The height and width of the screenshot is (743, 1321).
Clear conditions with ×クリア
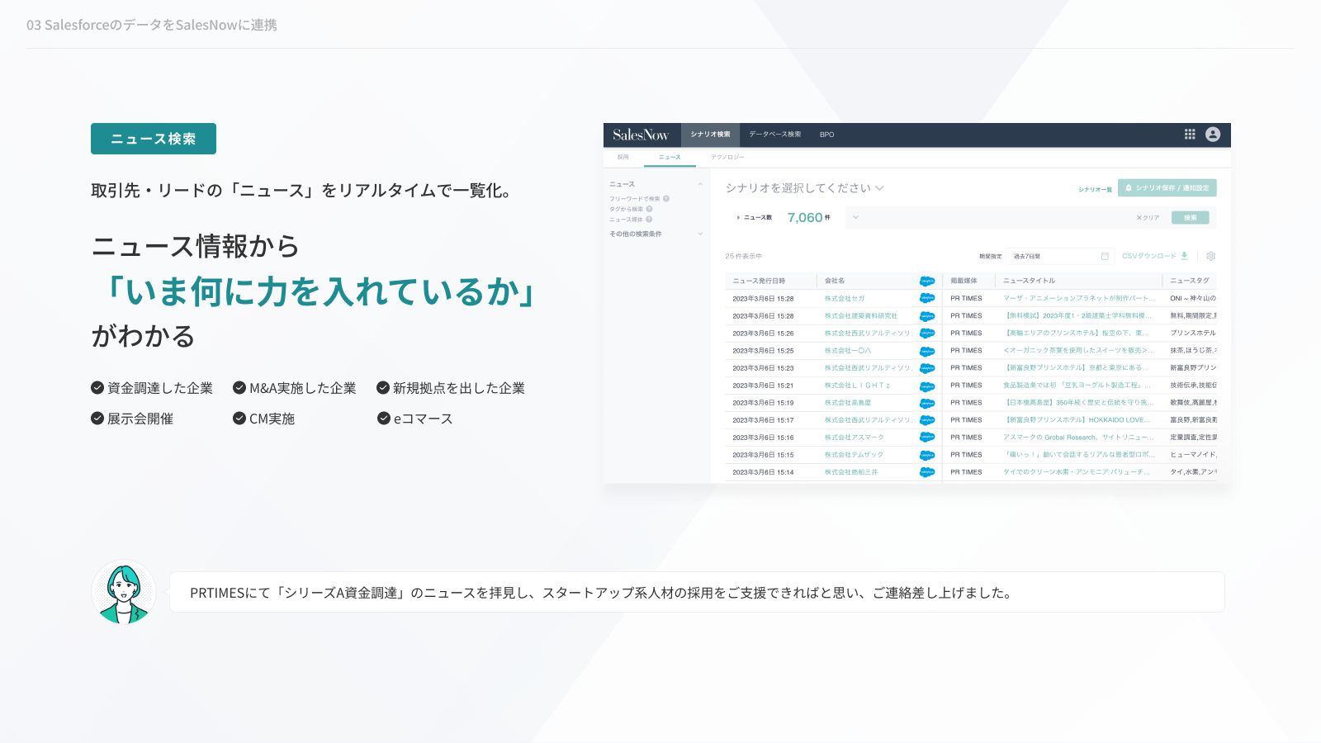[x=1148, y=218]
